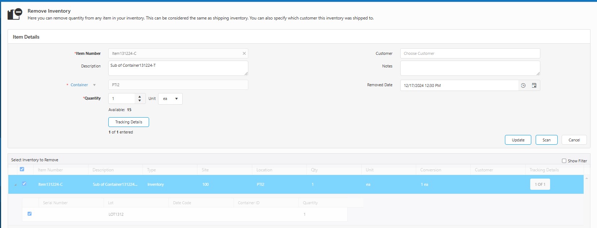This screenshot has height=228, width=597.
Task: Open the Choose Customer dropdown
Action: 470,53
